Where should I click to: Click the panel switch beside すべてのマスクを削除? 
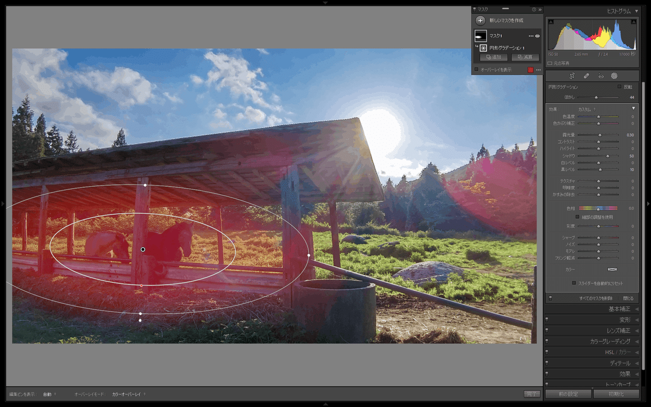(x=550, y=298)
